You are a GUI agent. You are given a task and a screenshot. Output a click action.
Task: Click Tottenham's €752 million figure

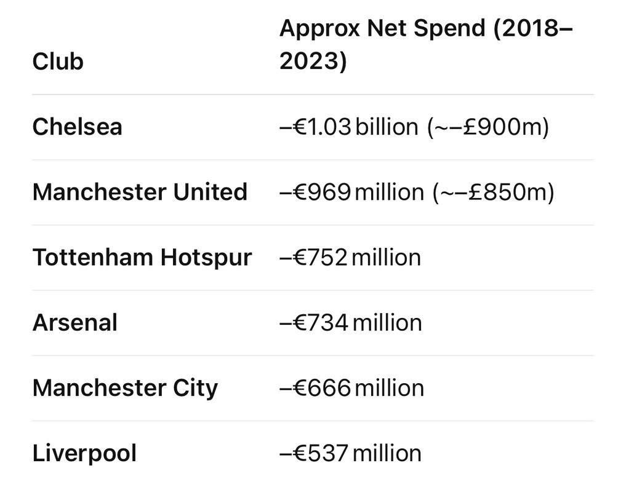(x=350, y=257)
